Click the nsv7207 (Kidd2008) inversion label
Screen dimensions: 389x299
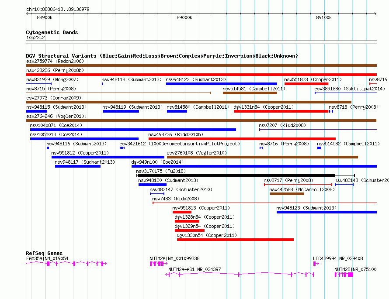tap(282, 125)
